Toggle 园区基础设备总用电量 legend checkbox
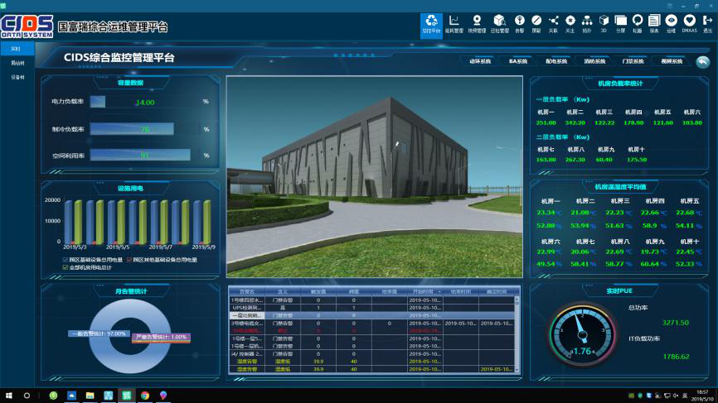718x403 pixels. 65,260
